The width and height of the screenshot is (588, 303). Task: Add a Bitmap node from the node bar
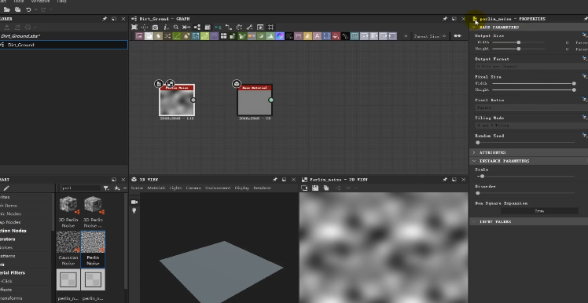pos(139,36)
